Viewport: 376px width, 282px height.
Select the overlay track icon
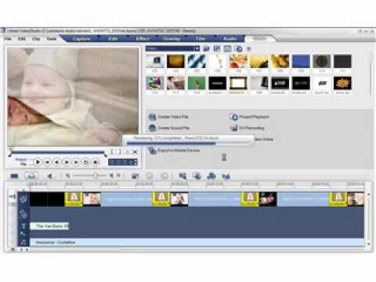click(23, 214)
